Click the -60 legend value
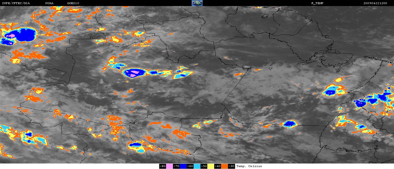Viewport: 394px width, 169px height. pos(190,166)
